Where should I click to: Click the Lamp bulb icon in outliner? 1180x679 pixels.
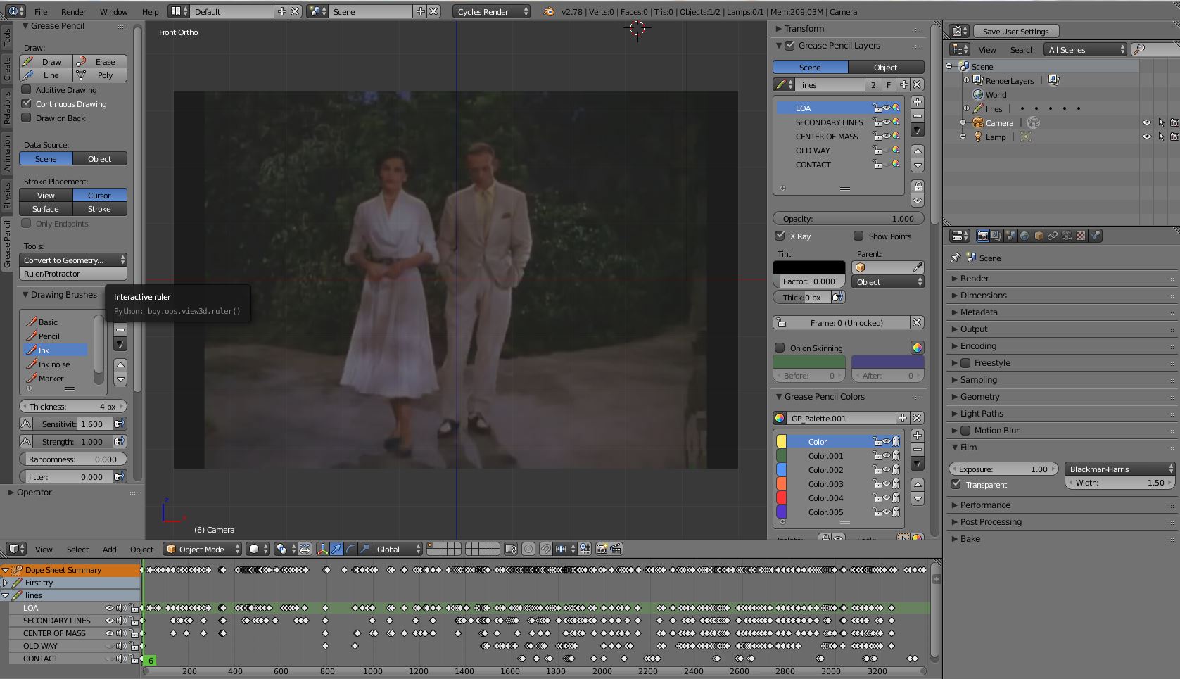pos(978,137)
